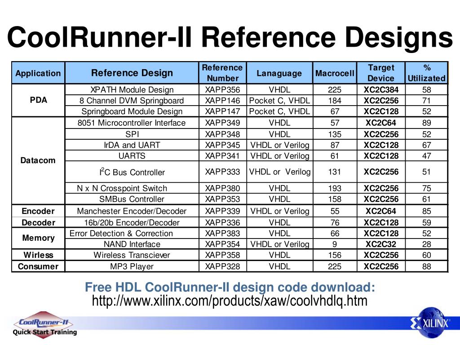Click the Springboard Module Design cell
This screenshot has width=460, height=345.
132,111
